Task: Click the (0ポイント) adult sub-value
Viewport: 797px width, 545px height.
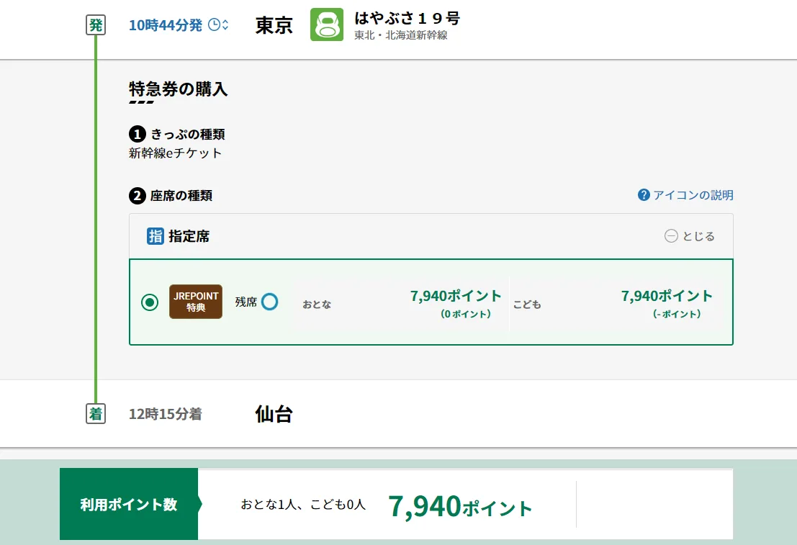Action: 466,314
